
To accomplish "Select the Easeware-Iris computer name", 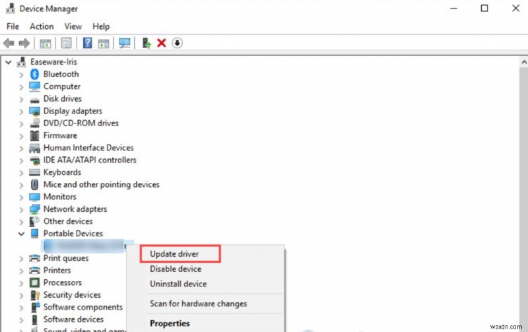I will (53, 62).
